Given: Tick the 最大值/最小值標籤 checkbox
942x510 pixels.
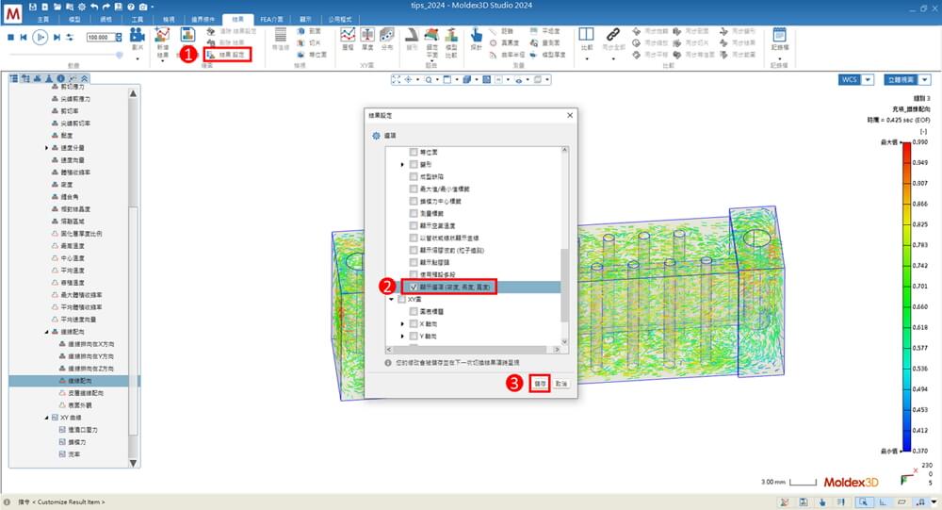Looking at the screenshot, I should pyautogui.click(x=414, y=189).
